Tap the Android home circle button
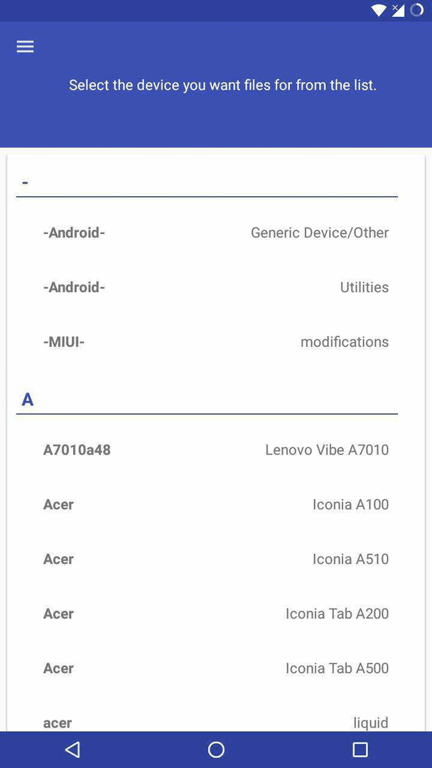Screen dimensions: 432x768 pos(216,750)
